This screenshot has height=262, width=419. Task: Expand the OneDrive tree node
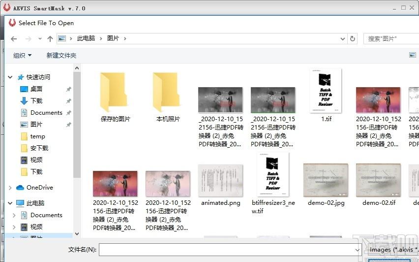[10, 188]
